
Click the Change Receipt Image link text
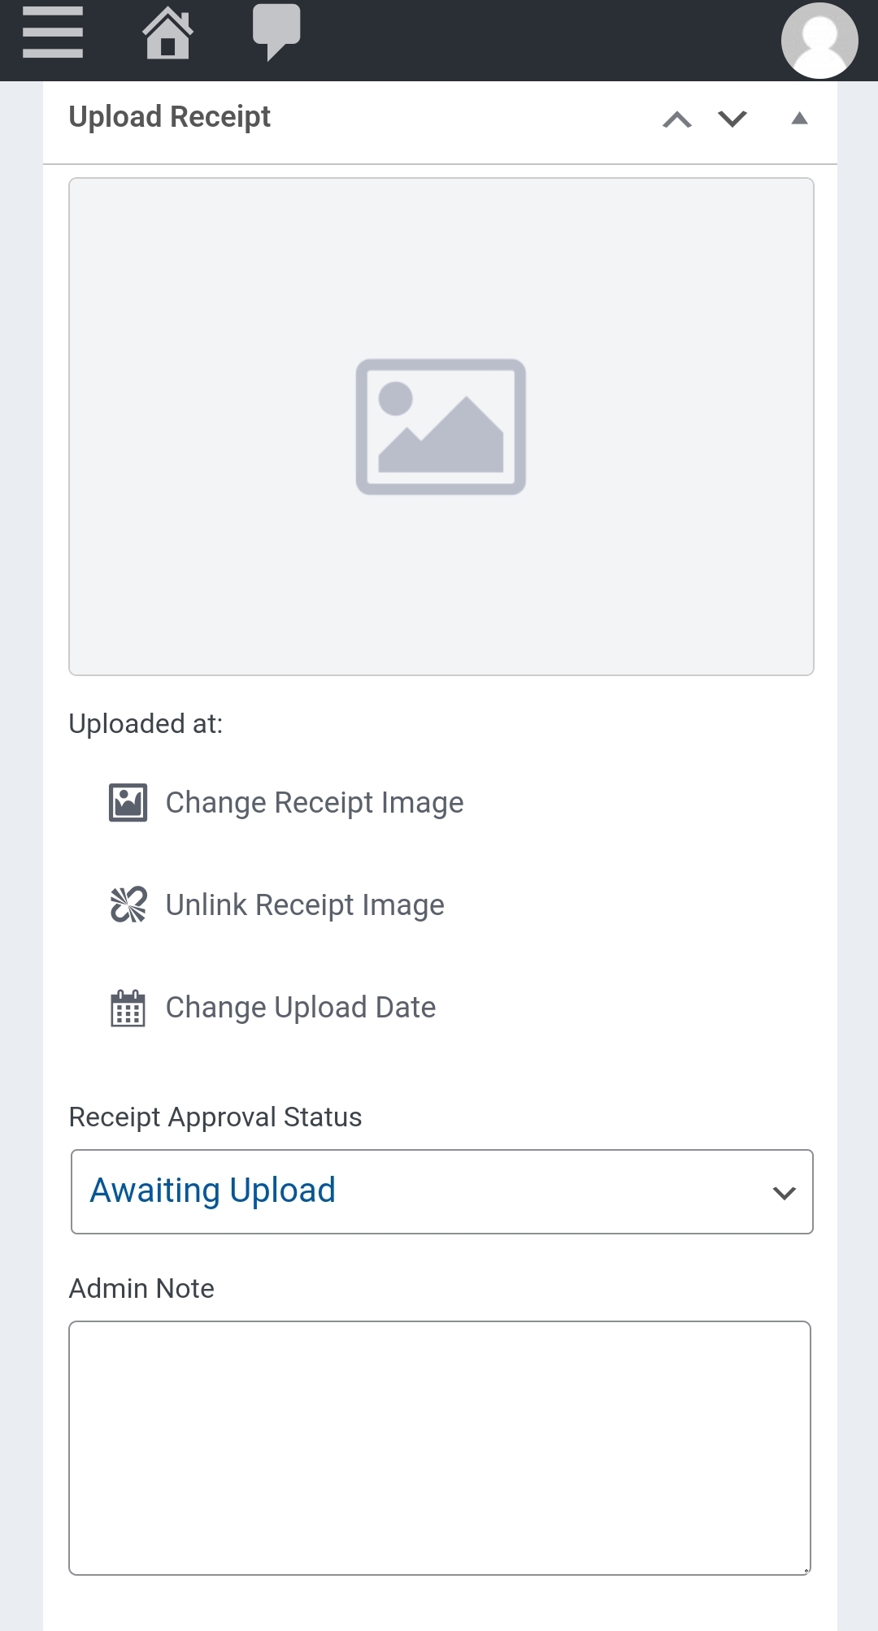coord(315,803)
